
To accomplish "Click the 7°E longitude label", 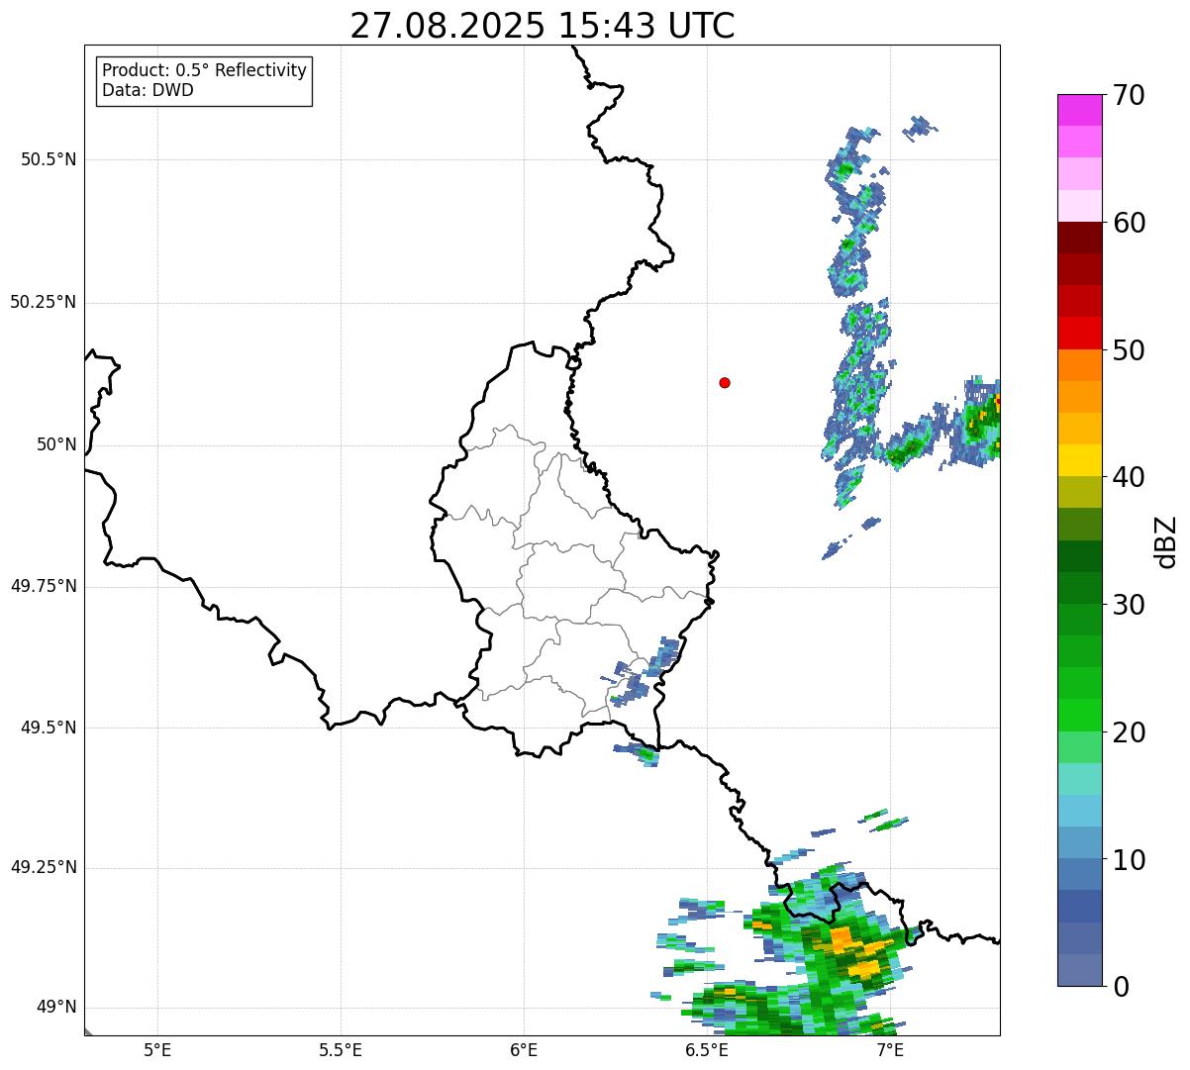I will click(x=890, y=1049).
